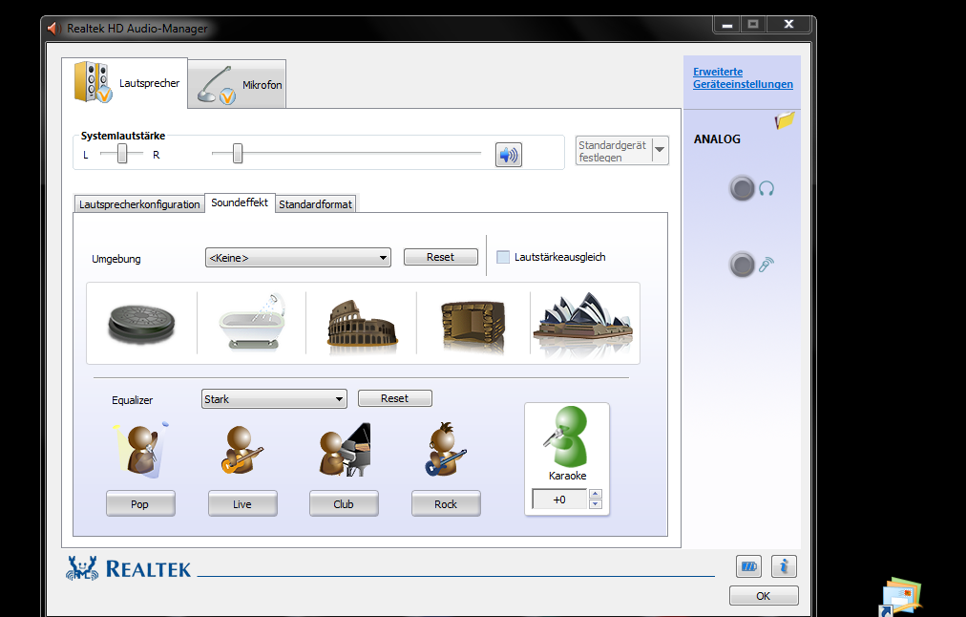Open Erweiterte Geräteeinstellungen link
Screen dimensions: 966x617
point(743,77)
